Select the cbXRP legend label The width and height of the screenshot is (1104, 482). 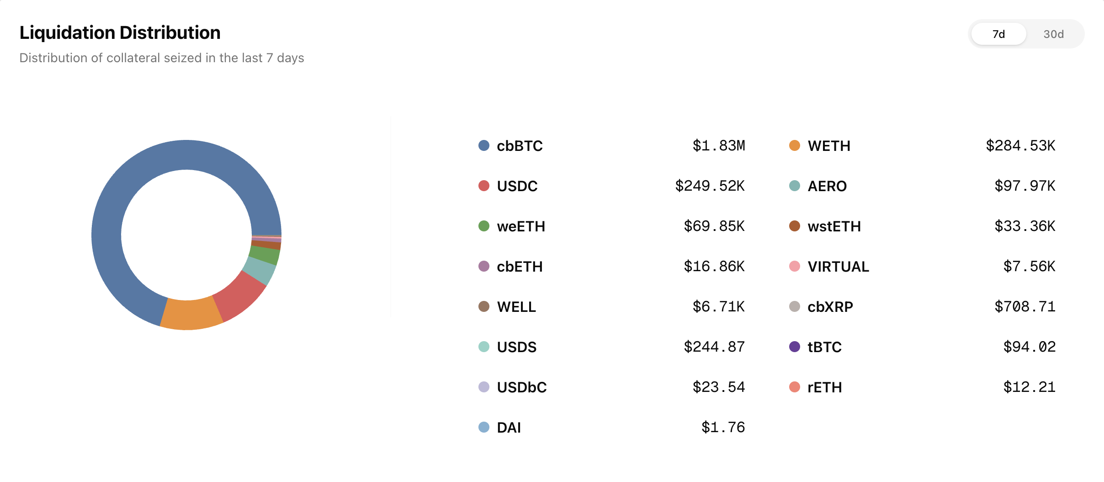(830, 307)
